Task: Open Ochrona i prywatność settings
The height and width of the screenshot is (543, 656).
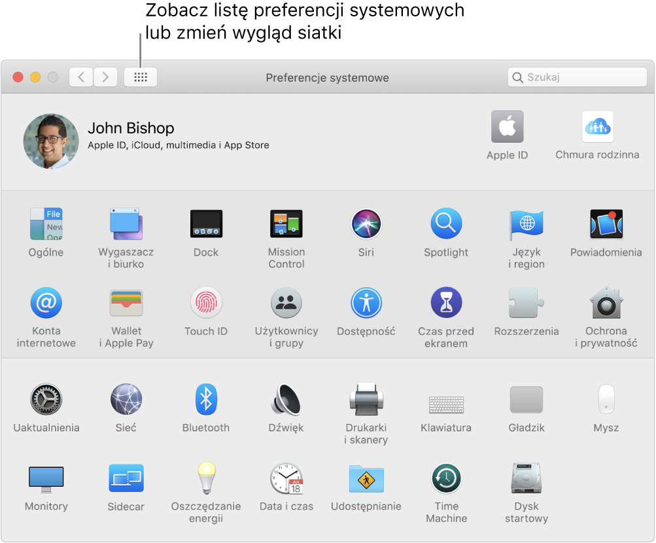Action: 606,303
